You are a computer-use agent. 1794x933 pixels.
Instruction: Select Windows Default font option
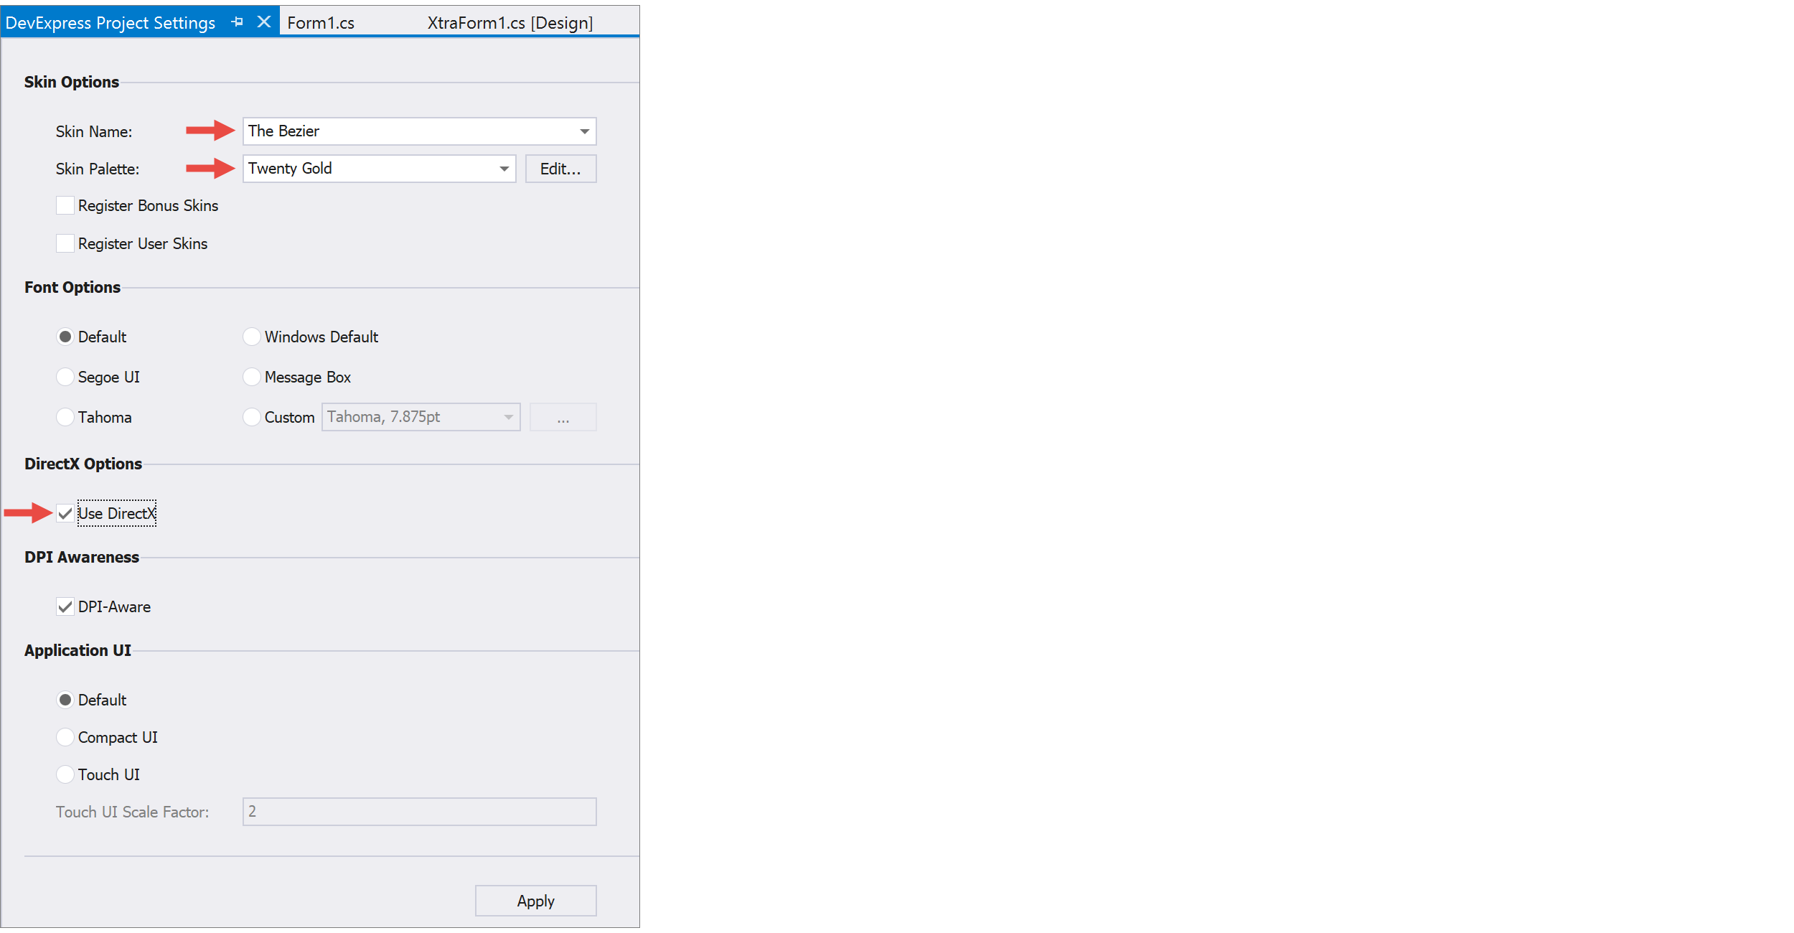[252, 337]
